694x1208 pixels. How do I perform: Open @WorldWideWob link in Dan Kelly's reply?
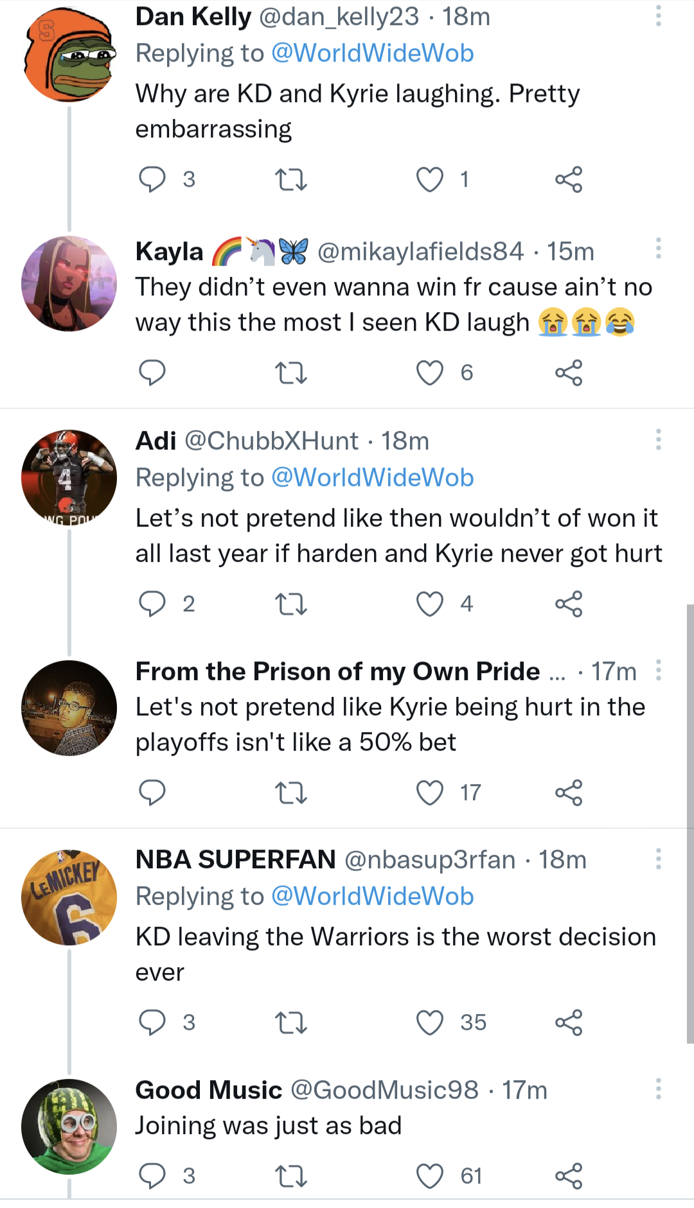[373, 53]
